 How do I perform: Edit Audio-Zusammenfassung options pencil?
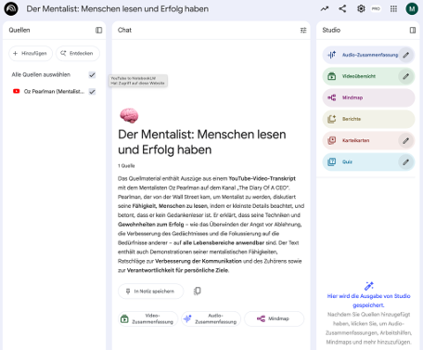[x=406, y=55]
